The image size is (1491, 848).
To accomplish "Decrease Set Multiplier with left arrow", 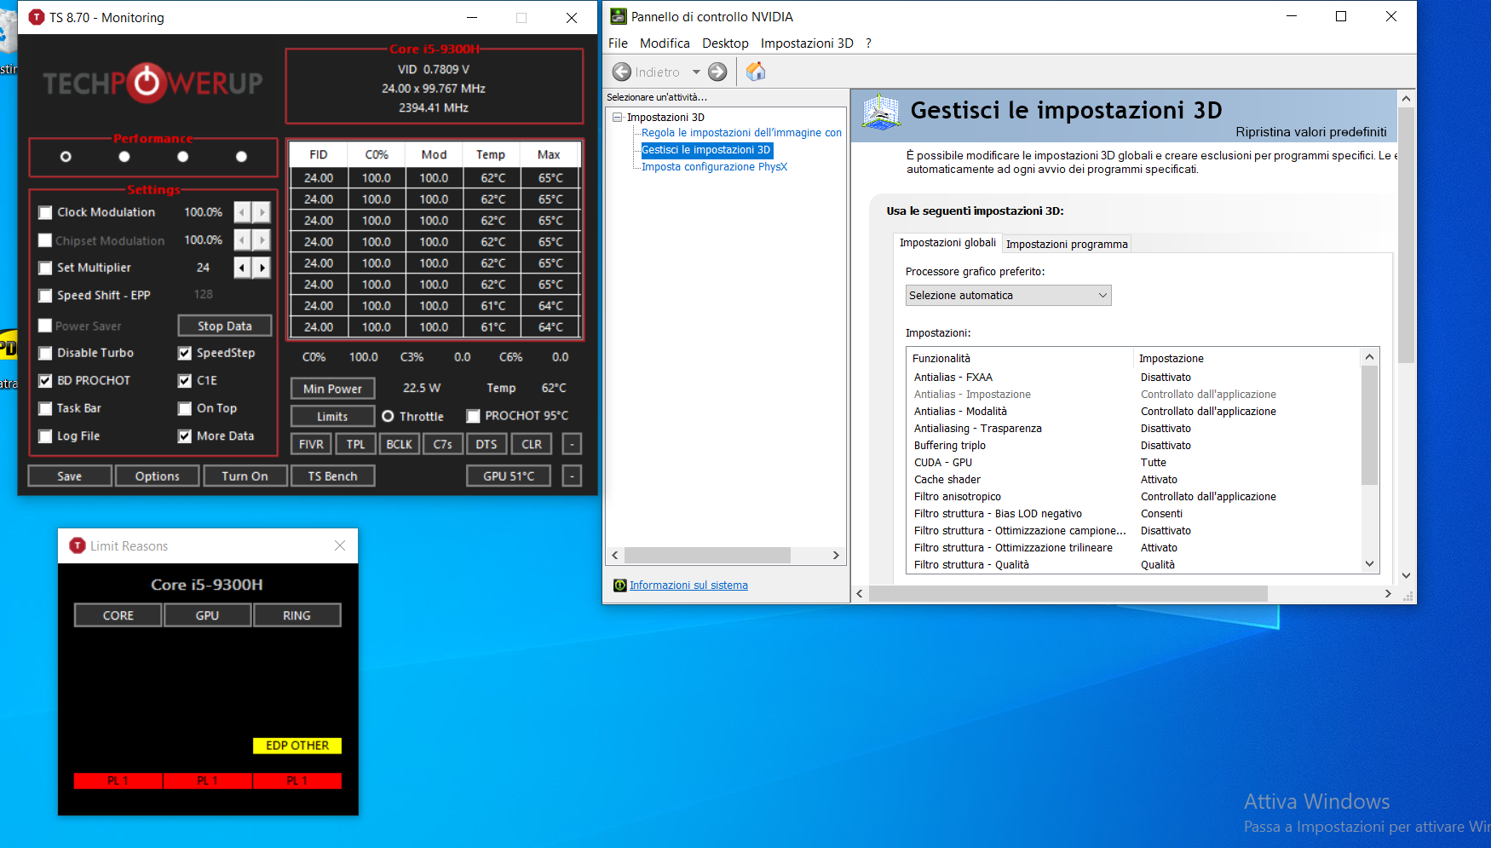I will click(242, 268).
